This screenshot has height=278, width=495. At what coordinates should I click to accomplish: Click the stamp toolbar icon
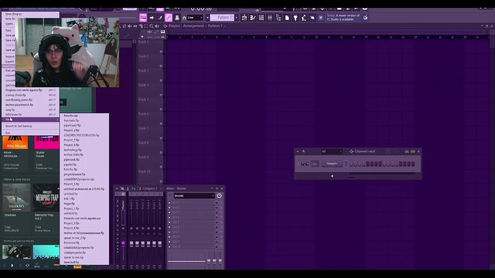coord(177,17)
